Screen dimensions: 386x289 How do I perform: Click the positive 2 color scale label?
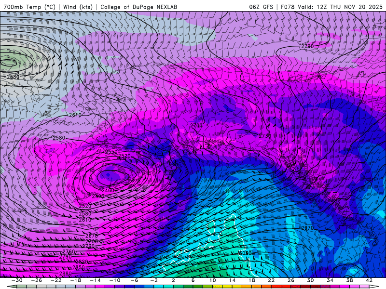coord(173,280)
